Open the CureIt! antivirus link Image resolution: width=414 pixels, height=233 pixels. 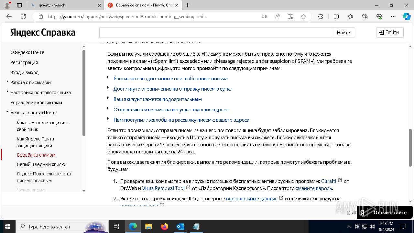click(329, 181)
